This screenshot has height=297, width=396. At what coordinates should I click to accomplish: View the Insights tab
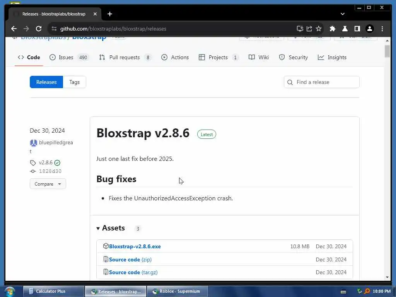click(x=332, y=57)
